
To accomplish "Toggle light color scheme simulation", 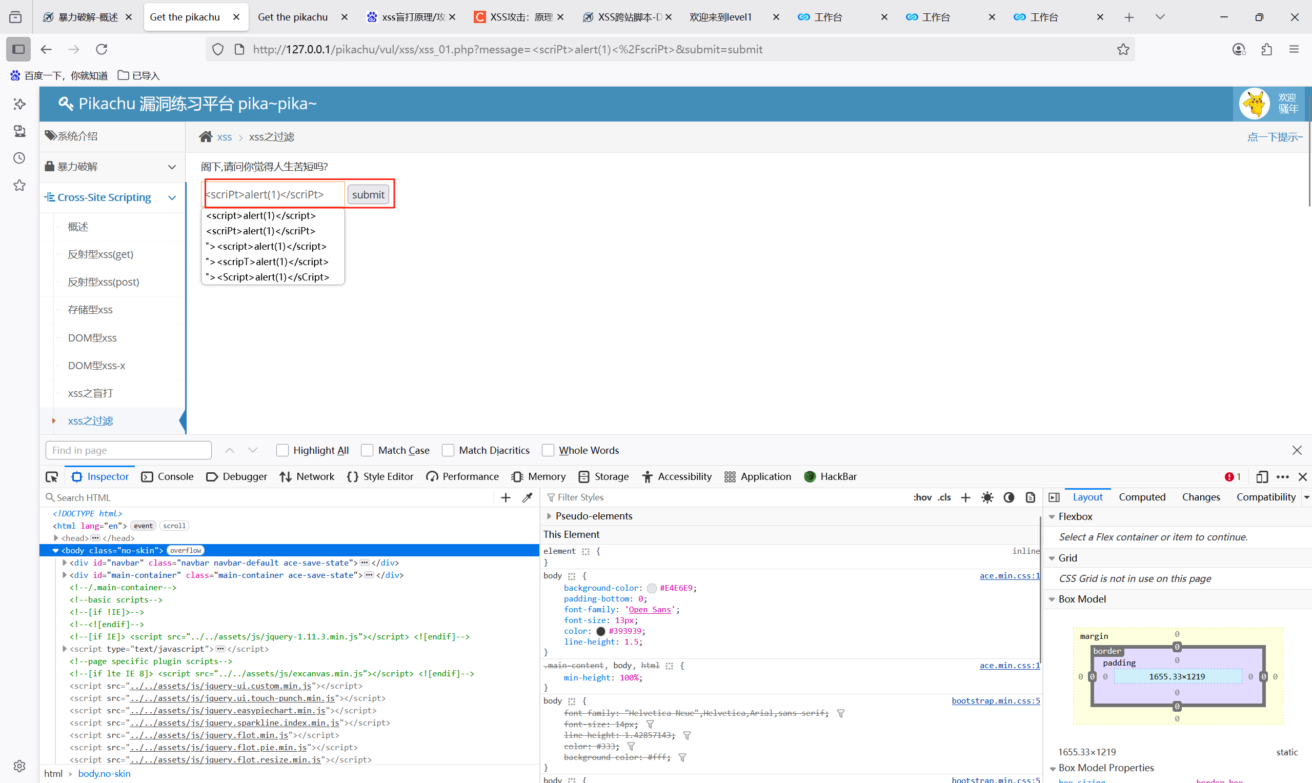I will (987, 497).
